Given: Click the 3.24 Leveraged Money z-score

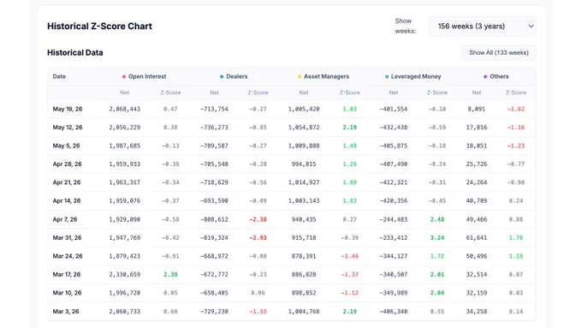Looking at the screenshot, I should click(436, 238).
